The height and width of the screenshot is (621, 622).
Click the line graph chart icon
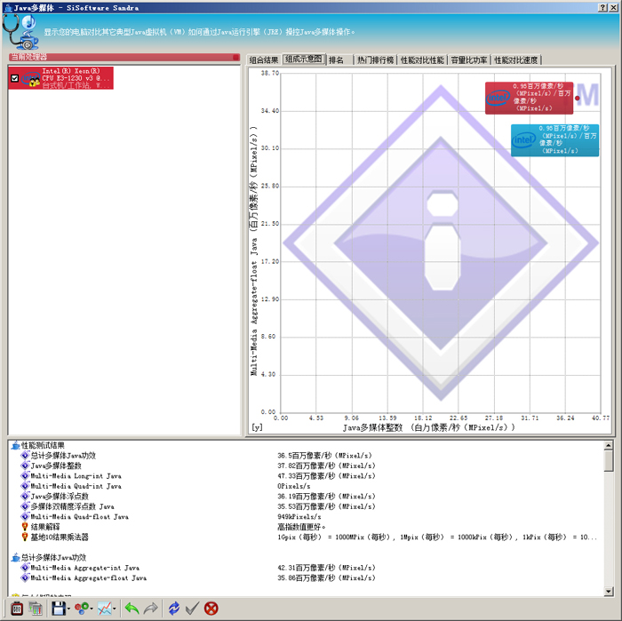pos(105,609)
